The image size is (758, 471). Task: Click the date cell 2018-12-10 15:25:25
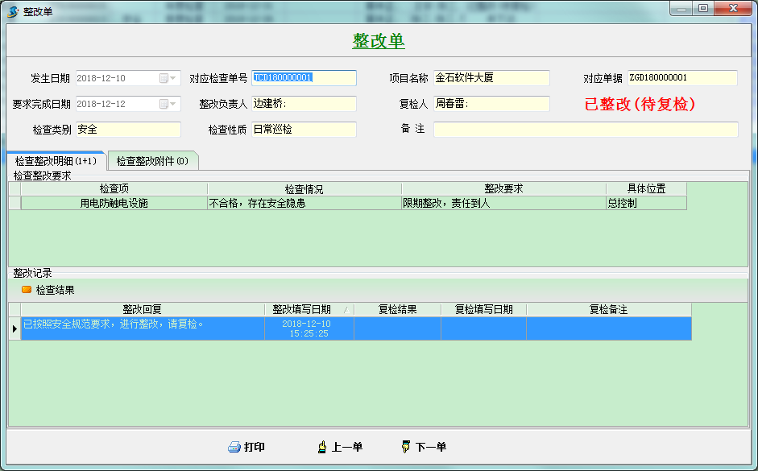pyautogui.click(x=309, y=328)
